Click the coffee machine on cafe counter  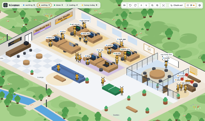coord(26,43)
